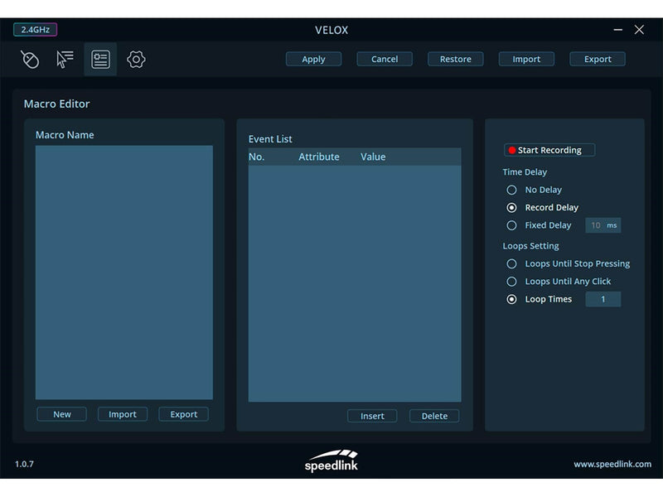
Task: Click the 'Value' column header
Action: click(373, 157)
